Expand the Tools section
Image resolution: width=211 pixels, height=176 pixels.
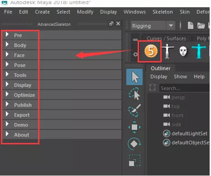[x=62, y=75]
